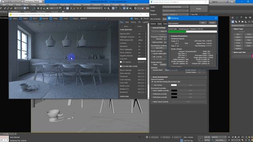Screen dimensions: 253x142
Task: Play animation in timeline controls
Action: coord(236,137)
